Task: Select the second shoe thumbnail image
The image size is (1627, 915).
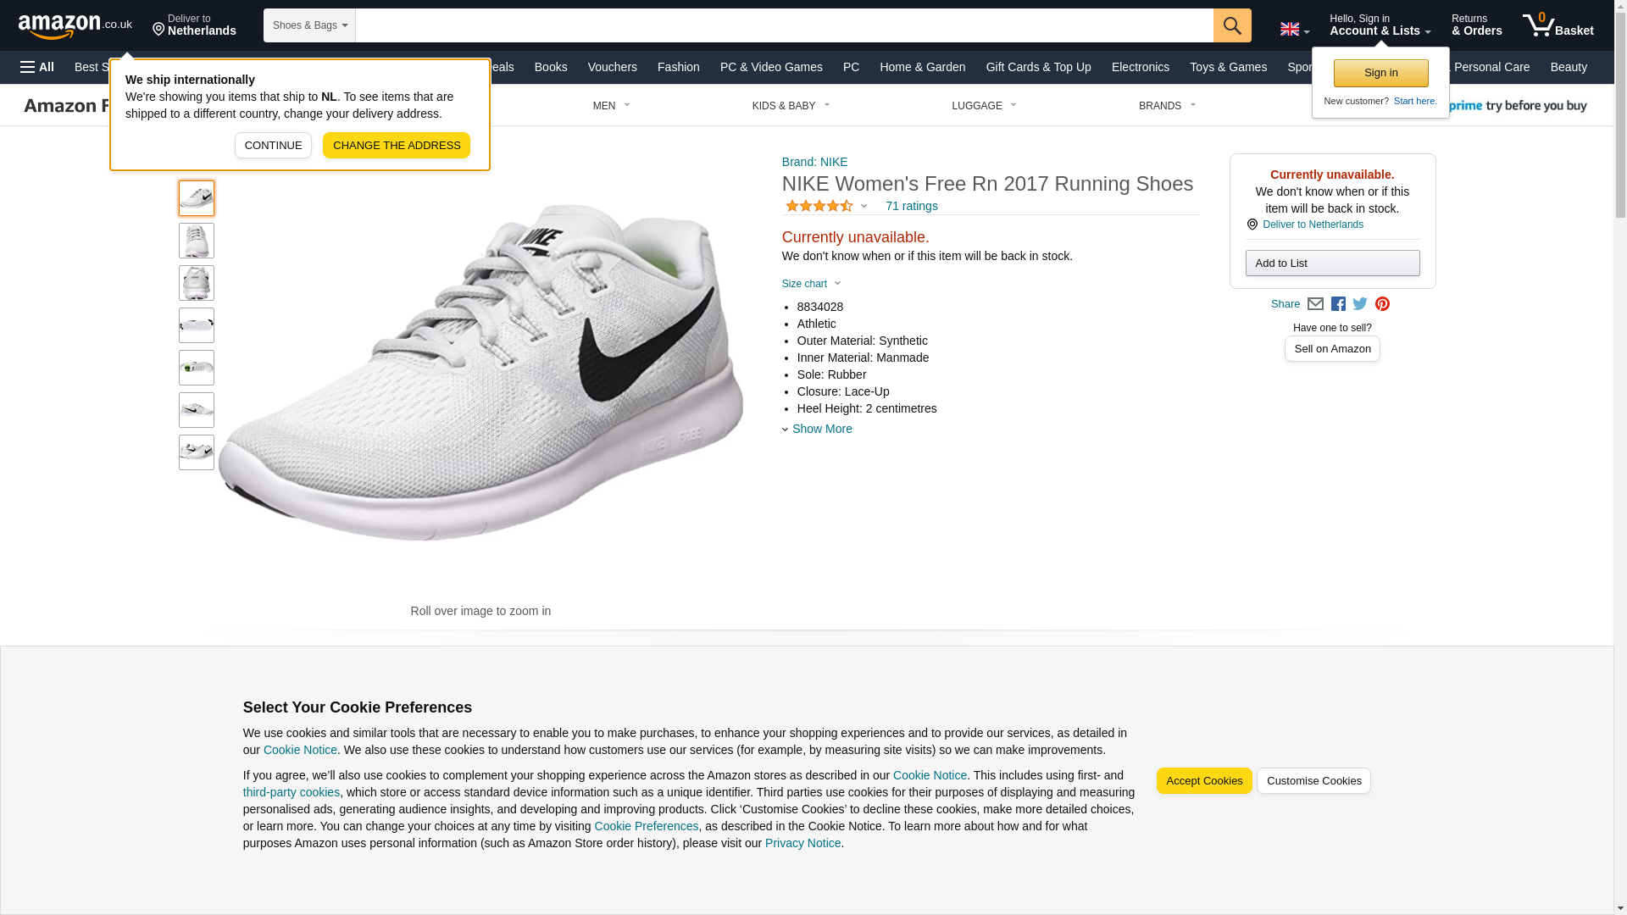Action: click(196, 241)
